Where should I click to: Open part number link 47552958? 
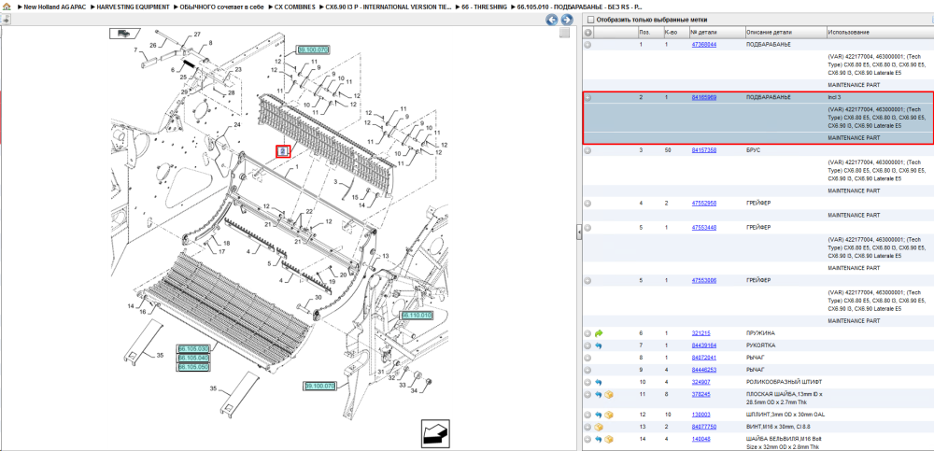coord(704,204)
